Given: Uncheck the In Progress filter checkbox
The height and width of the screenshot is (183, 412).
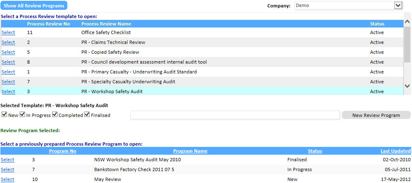Looking at the screenshot, I should (22, 115).
